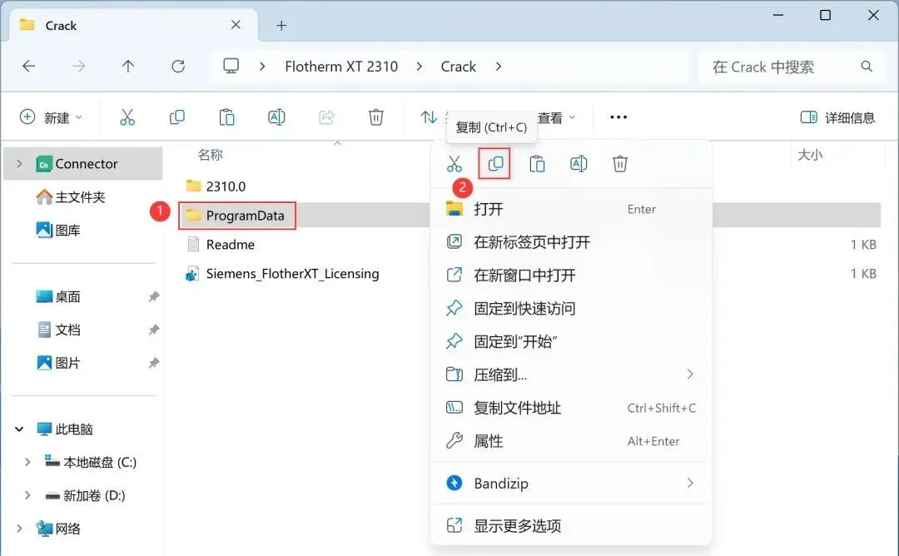Click the Copy icon in the context menu
899x556 pixels.
point(494,164)
